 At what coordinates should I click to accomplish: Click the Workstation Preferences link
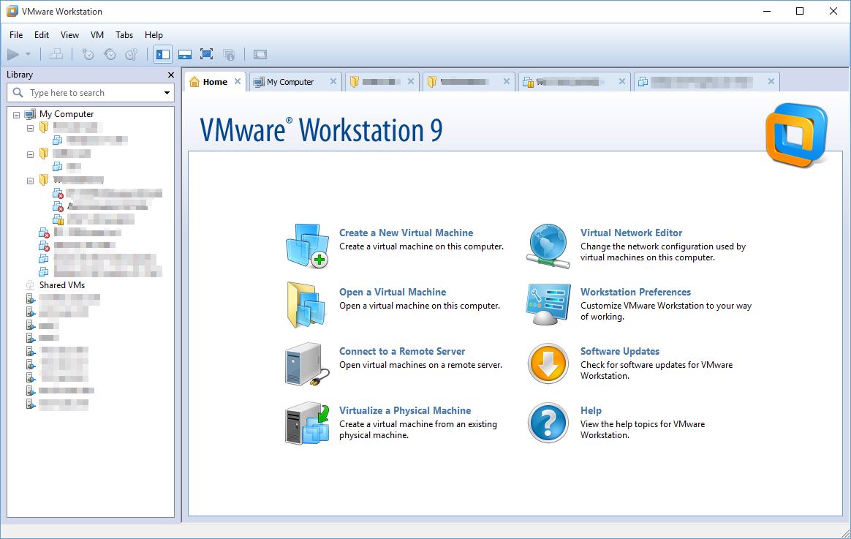click(635, 292)
